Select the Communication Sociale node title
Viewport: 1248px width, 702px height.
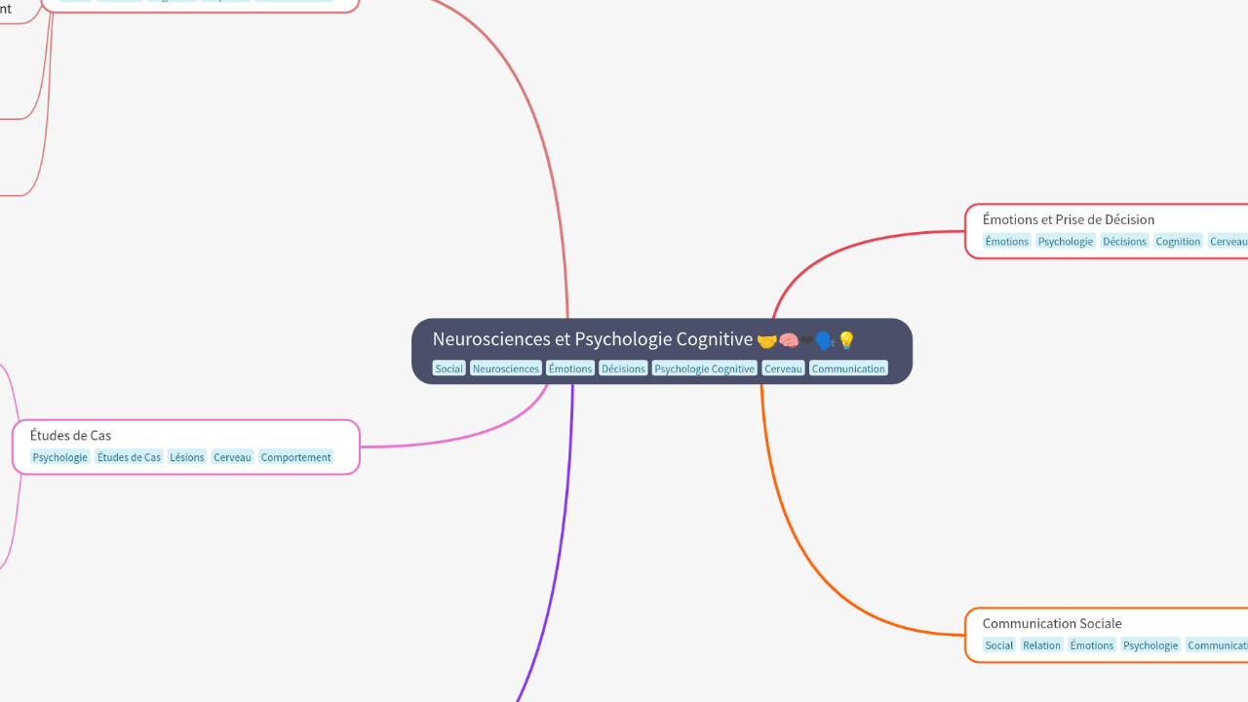[x=1052, y=623]
